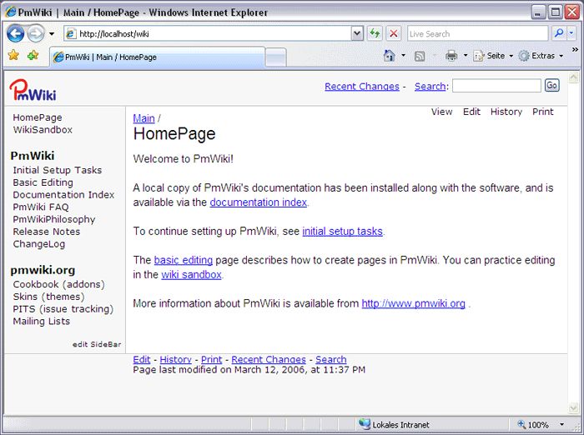The width and height of the screenshot is (584, 435).
Task: Open PITS (issue tracking) sidebar link
Action: (x=63, y=309)
